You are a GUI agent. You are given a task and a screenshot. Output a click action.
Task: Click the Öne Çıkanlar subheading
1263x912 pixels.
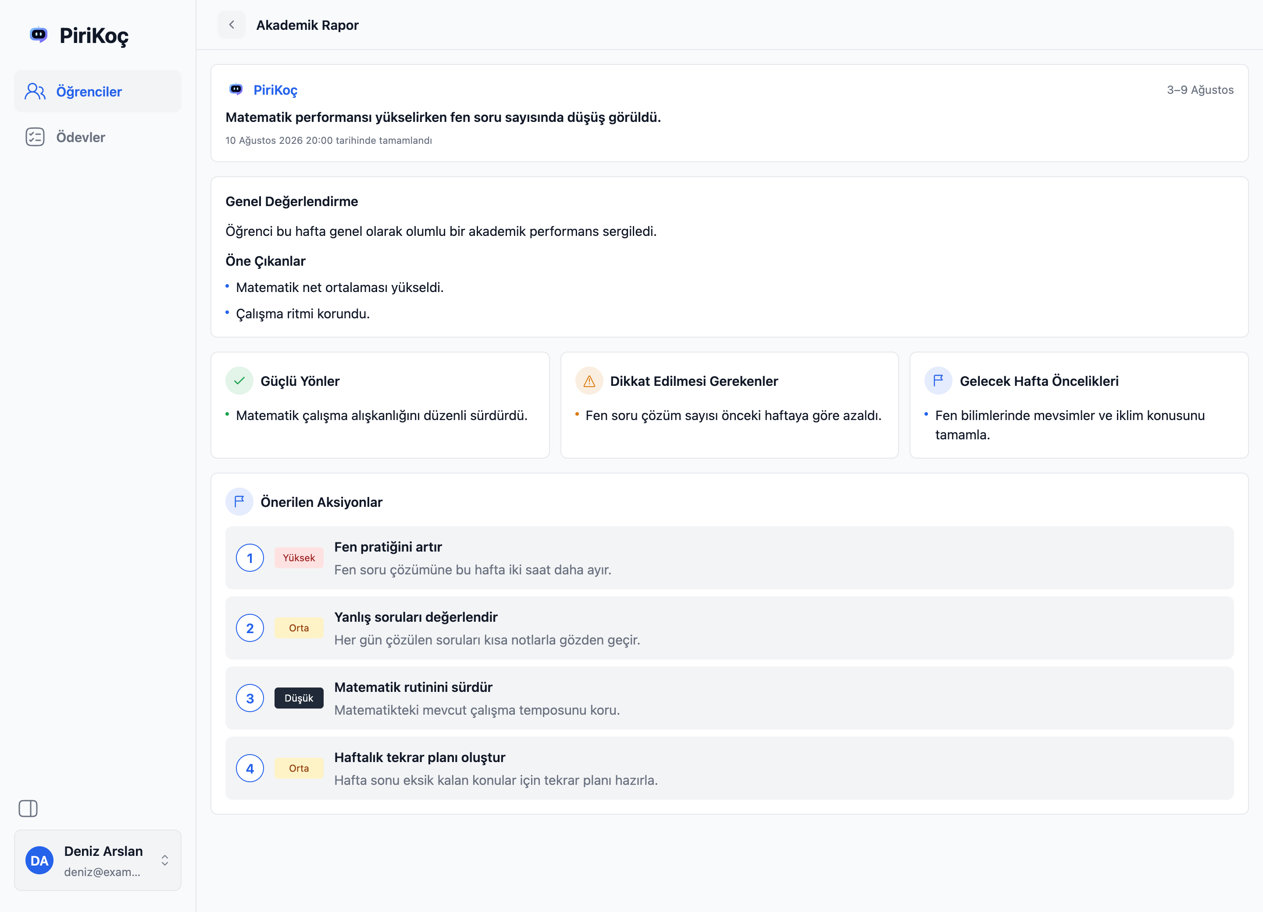tap(266, 261)
